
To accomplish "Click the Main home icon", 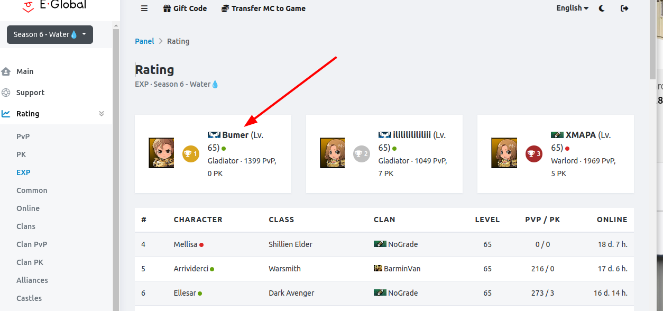I will pyautogui.click(x=6, y=71).
